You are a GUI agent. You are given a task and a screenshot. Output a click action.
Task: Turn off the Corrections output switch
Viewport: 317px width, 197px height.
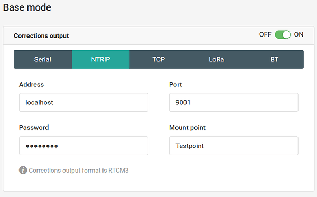point(283,34)
